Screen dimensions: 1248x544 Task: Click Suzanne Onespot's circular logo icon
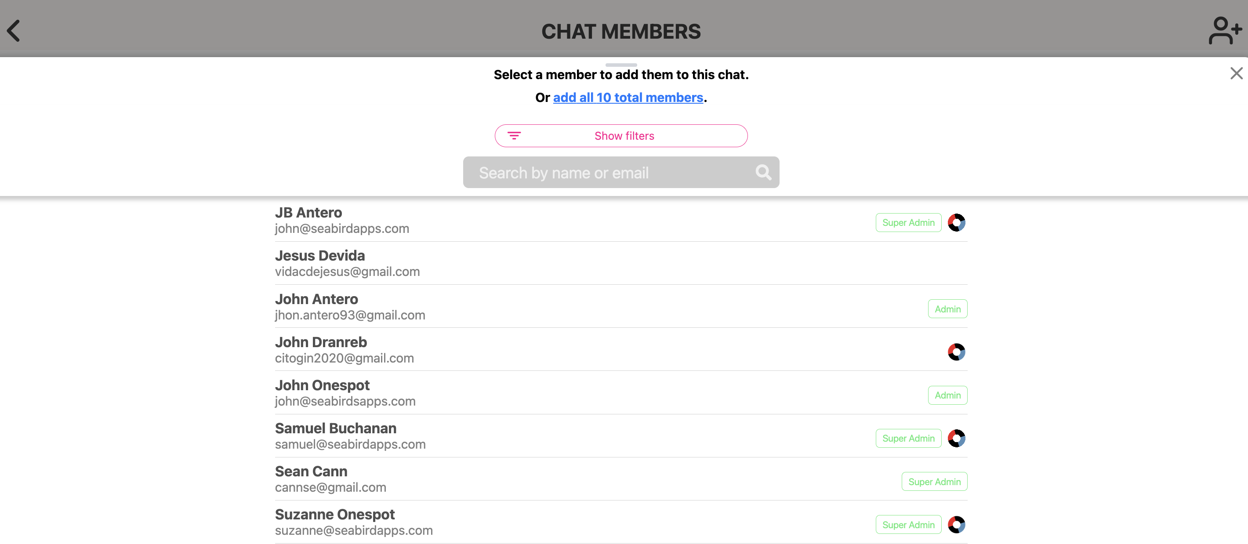tap(956, 524)
